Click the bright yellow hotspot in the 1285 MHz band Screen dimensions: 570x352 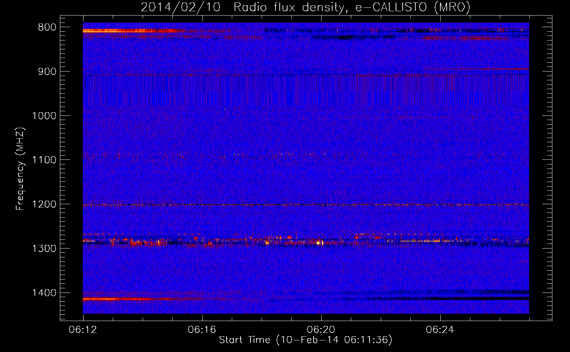tap(320, 243)
